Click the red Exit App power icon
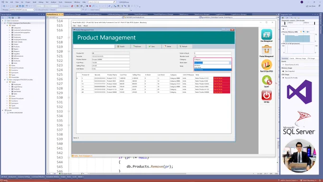The image size is (323, 182). click(266, 95)
